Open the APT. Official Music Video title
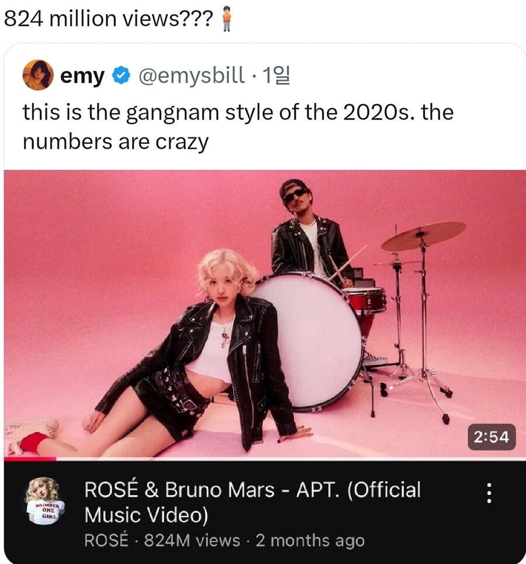The width and height of the screenshot is (526, 564). (252, 502)
